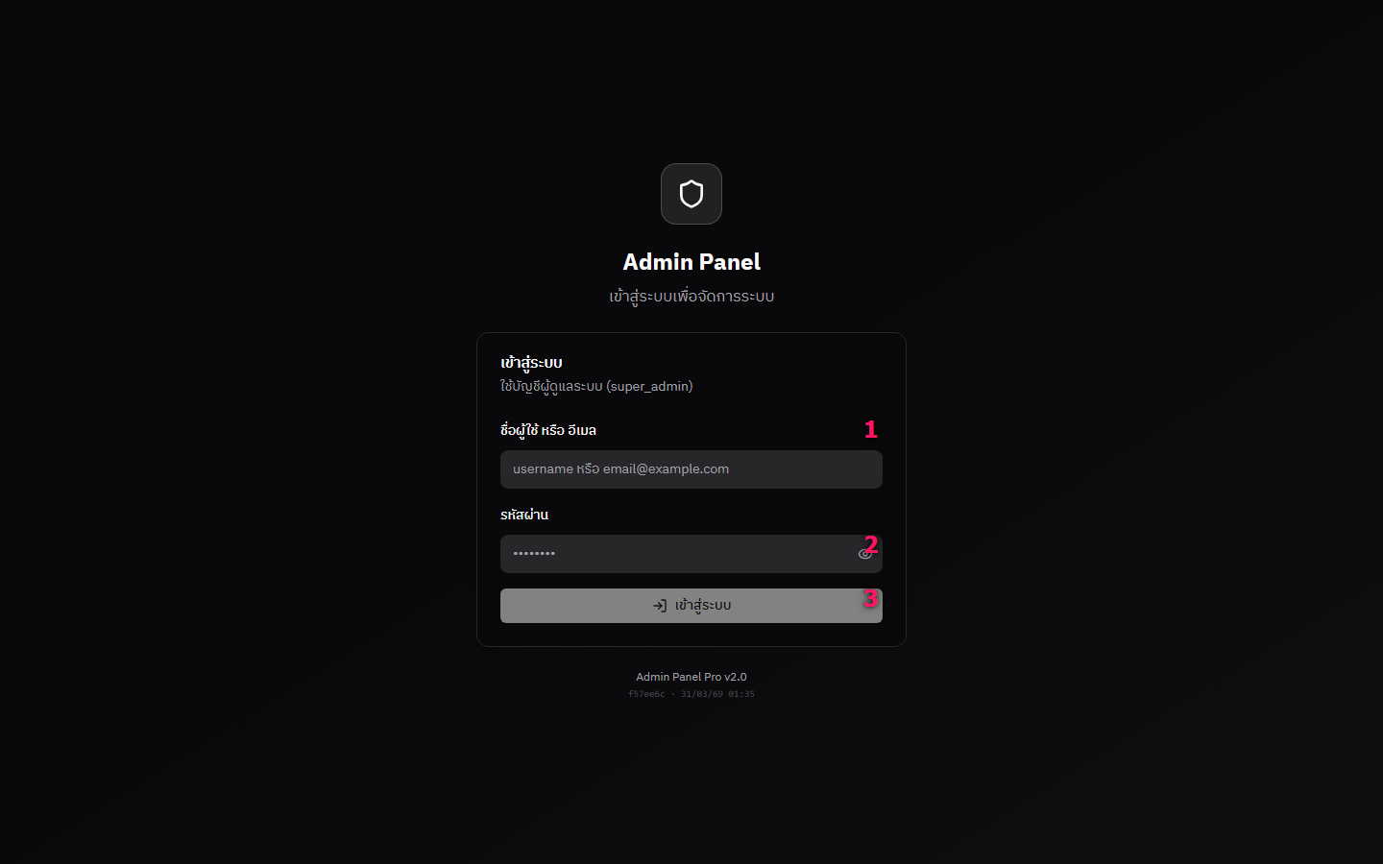The height and width of the screenshot is (864, 1383).
Task: Click the เข้าสู่ระบบ card heading
Action: (531, 362)
